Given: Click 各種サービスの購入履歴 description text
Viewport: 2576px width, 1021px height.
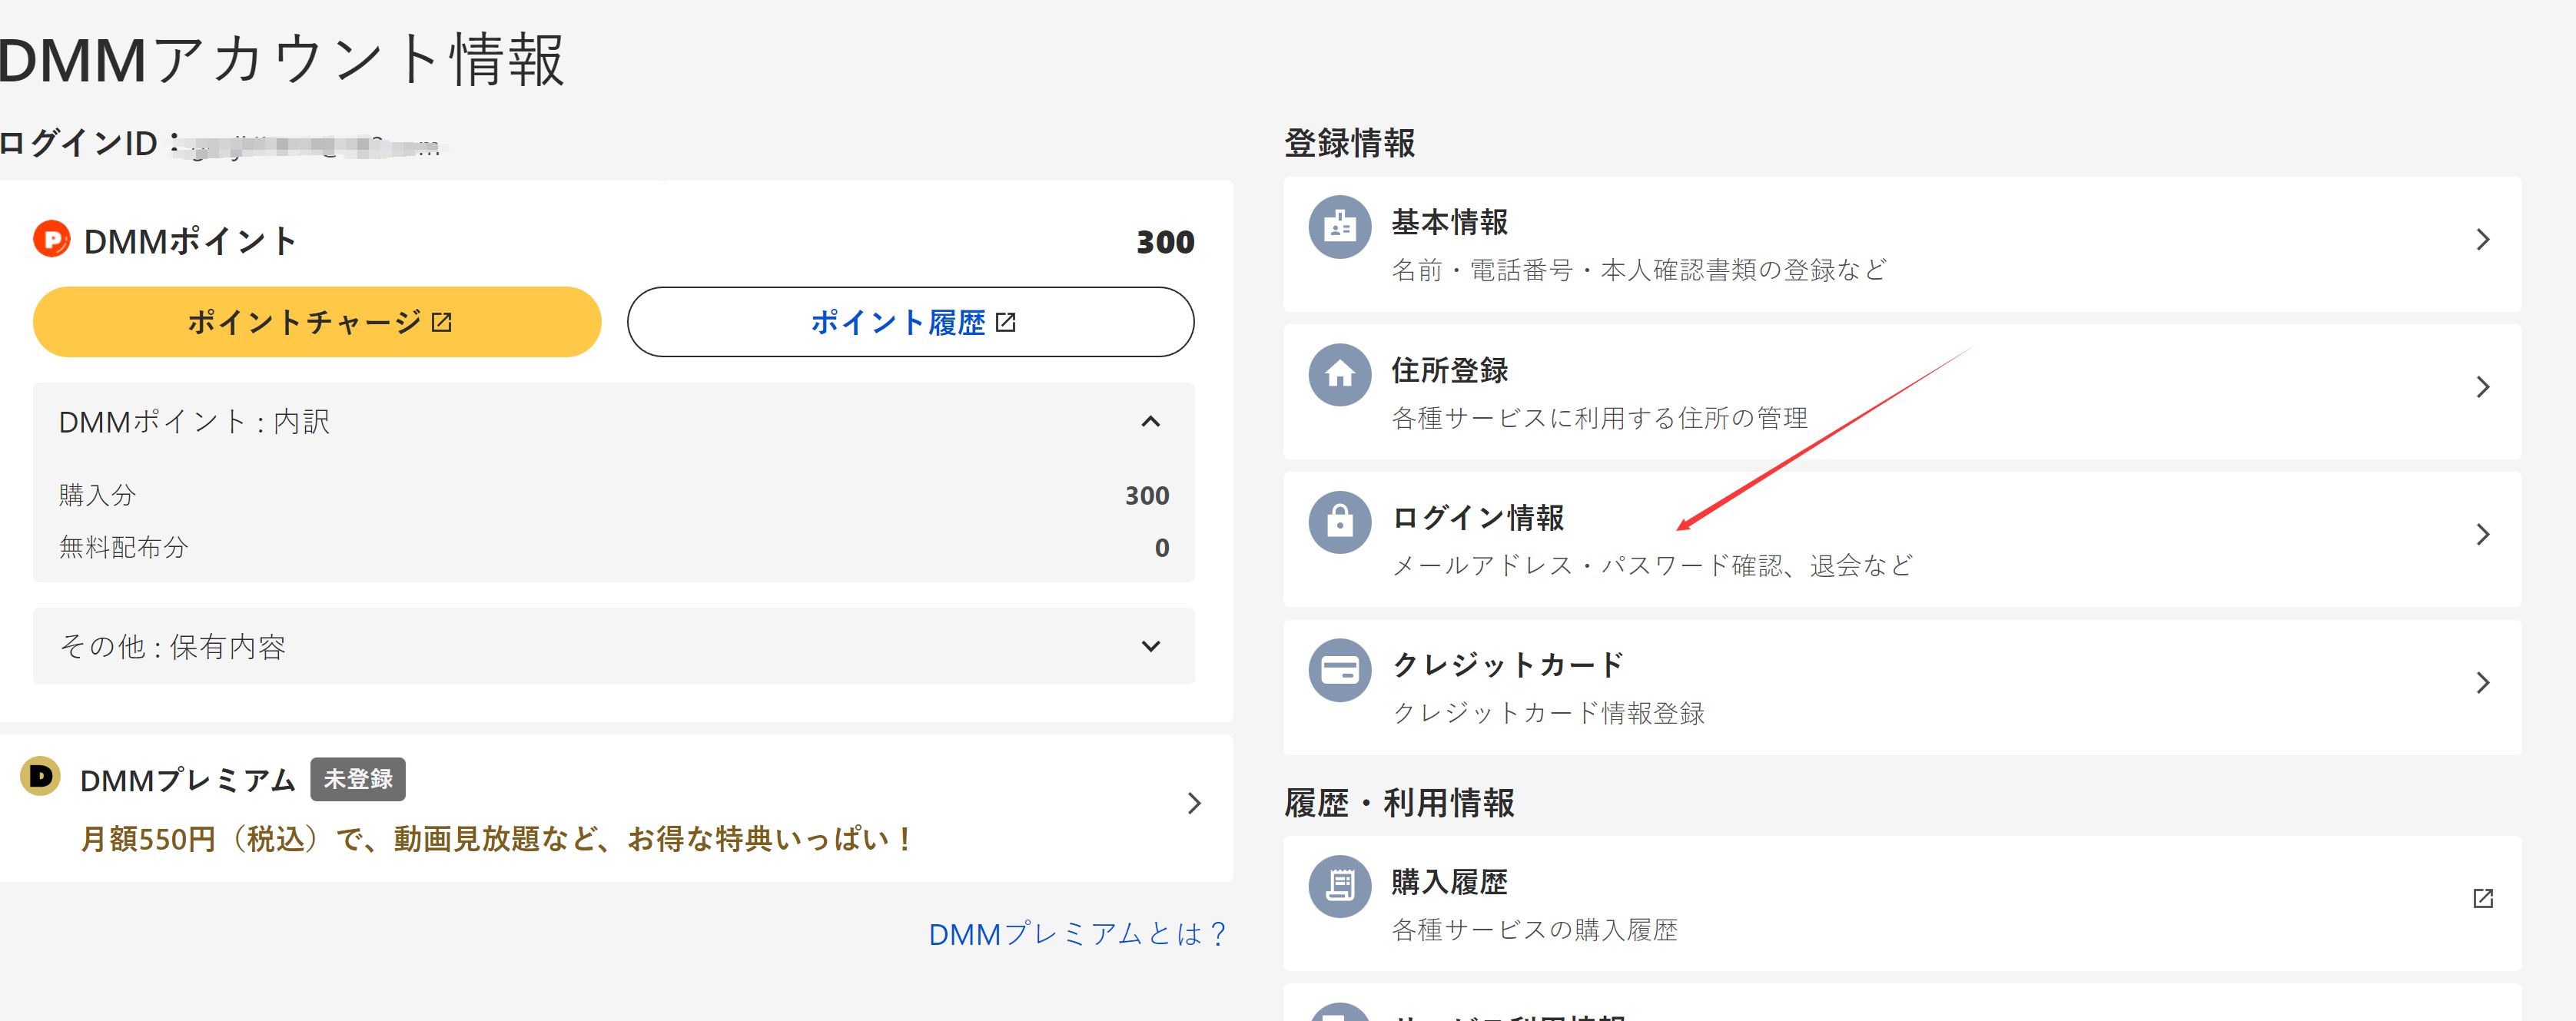Looking at the screenshot, I should click(x=1535, y=930).
